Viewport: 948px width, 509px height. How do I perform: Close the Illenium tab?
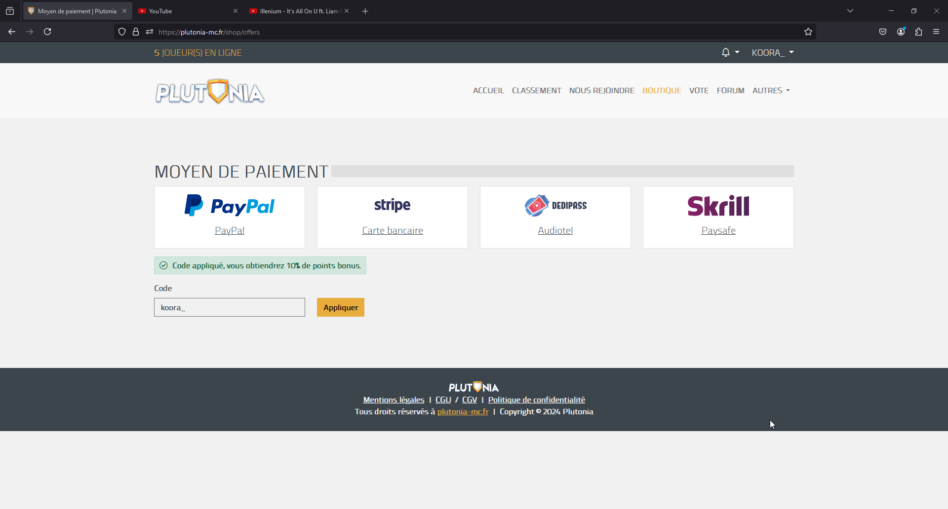[x=347, y=11]
